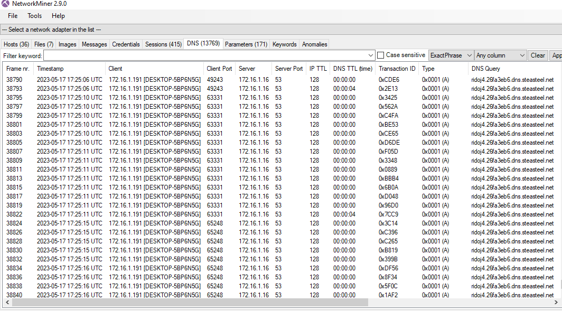Switch to the Hosts (36) tab
The width and height of the screenshot is (562, 311).
click(x=16, y=44)
